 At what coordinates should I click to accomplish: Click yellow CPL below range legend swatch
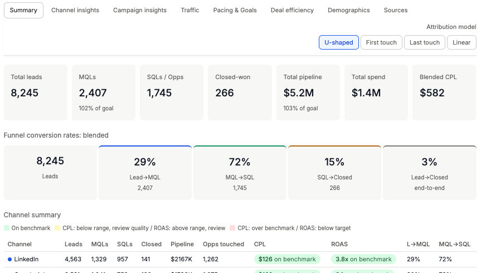(57, 228)
